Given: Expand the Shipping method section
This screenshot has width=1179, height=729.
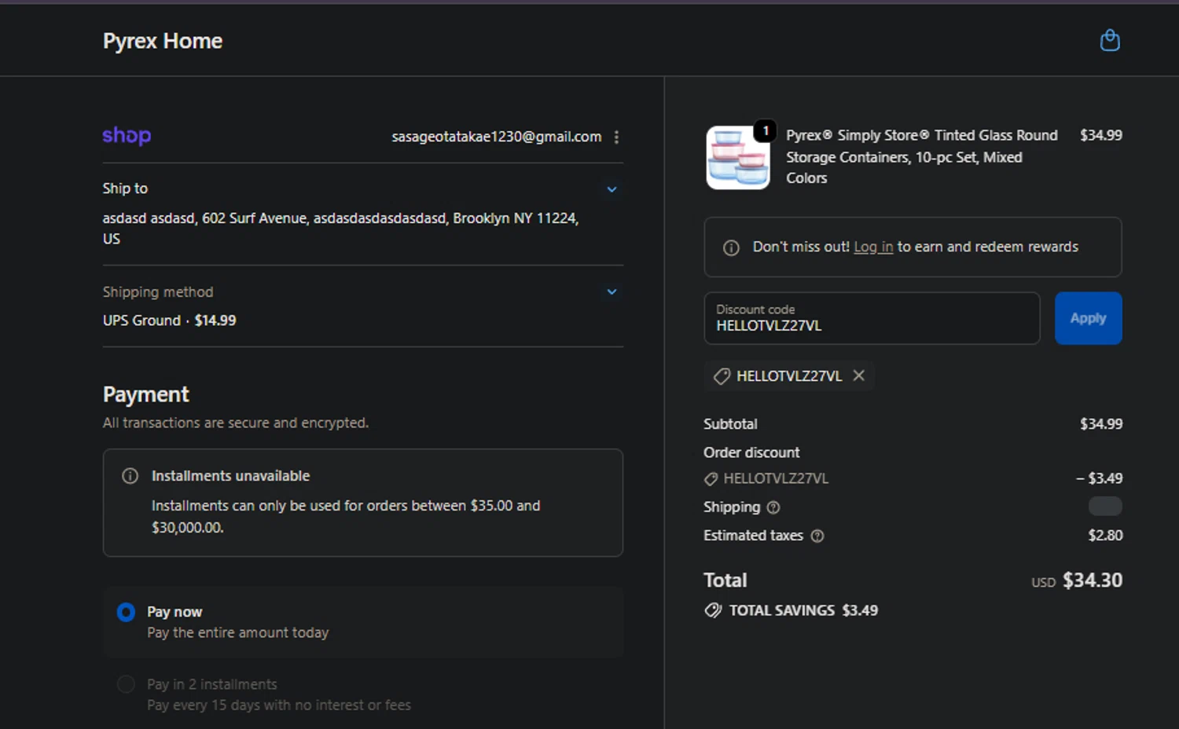Looking at the screenshot, I should coord(612,292).
